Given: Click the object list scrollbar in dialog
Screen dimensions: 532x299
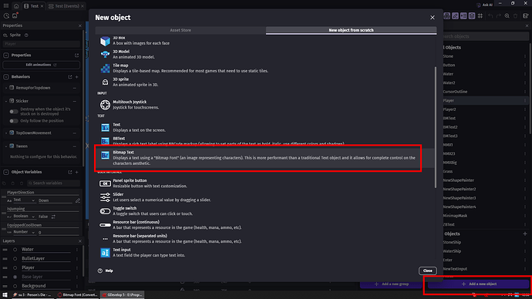Looking at the screenshot, I should (x=436, y=127).
